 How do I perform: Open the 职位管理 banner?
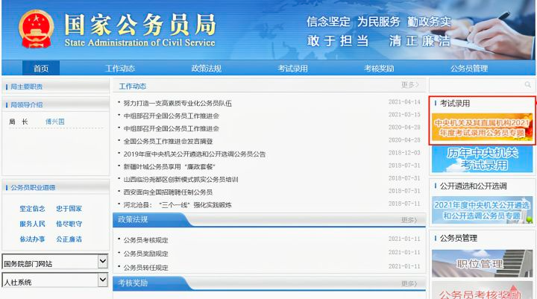point(483,263)
